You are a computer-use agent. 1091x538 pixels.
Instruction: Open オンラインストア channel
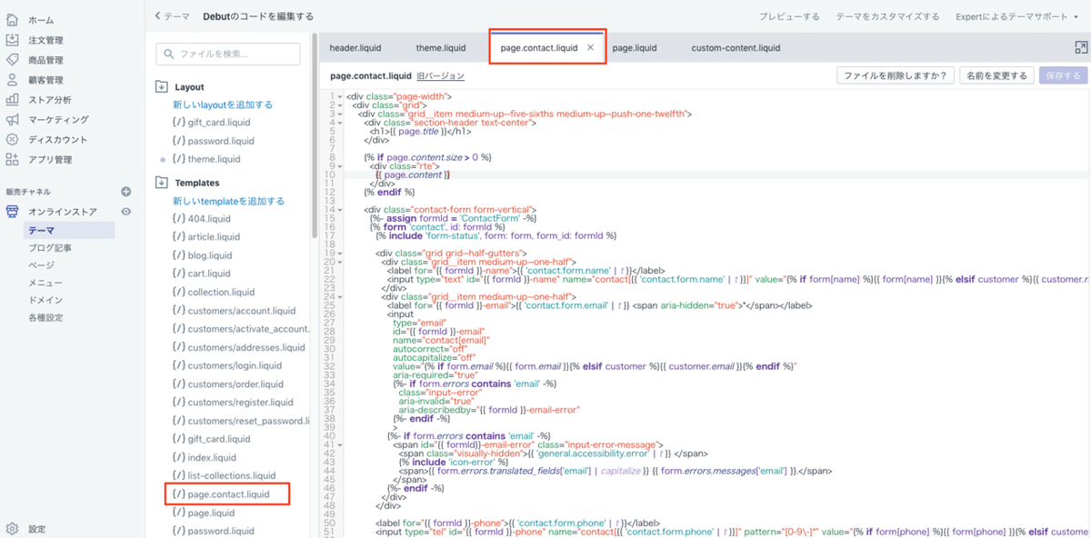[x=62, y=212]
